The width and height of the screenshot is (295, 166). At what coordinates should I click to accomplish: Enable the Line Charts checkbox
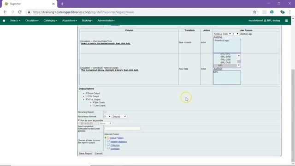click(94, 105)
